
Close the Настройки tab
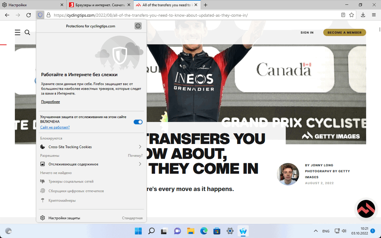tap(62, 5)
